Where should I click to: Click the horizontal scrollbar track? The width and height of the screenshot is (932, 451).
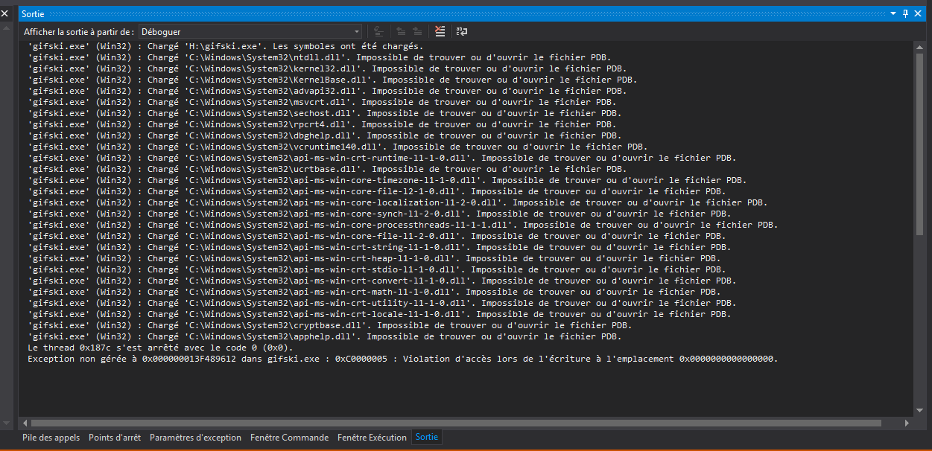pos(469,423)
